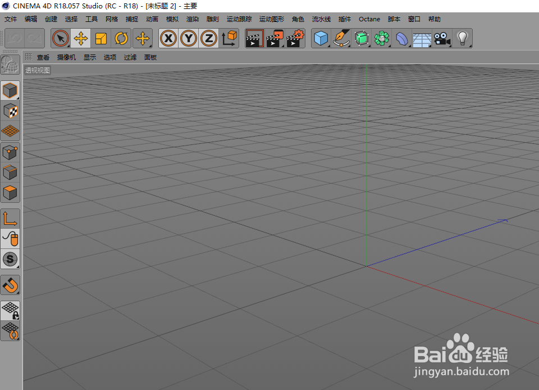This screenshot has height=390, width=539.
Task: Click the Redo arrow icon
Action: click(34, 38)
